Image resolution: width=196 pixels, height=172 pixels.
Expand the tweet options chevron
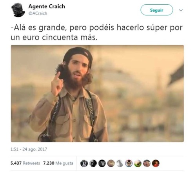181,10
